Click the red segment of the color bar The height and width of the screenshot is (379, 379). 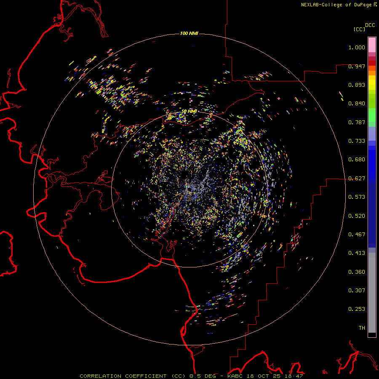(x=372, y=63)
